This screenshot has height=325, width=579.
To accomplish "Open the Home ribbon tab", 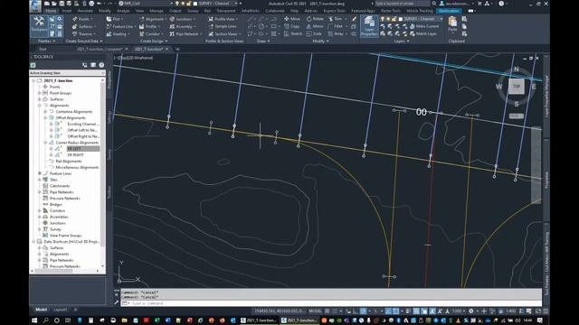I will point(51,11).
